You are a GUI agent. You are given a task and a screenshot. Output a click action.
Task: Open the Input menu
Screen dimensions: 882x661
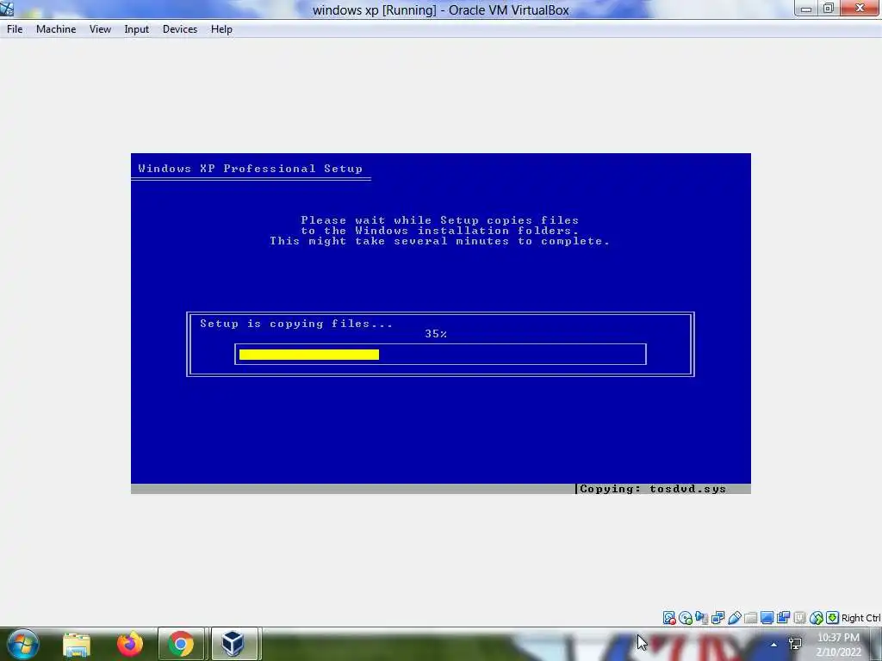(136, 29)
